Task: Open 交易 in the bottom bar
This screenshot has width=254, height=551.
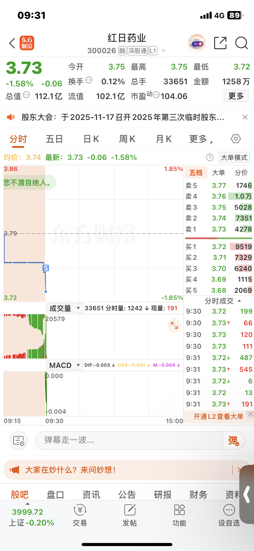Action: pyautogui.click(x=80, y=516)
